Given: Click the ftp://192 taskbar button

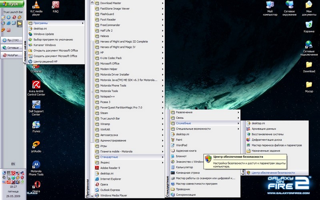Looking at the screenshot, I should [12, 40].
